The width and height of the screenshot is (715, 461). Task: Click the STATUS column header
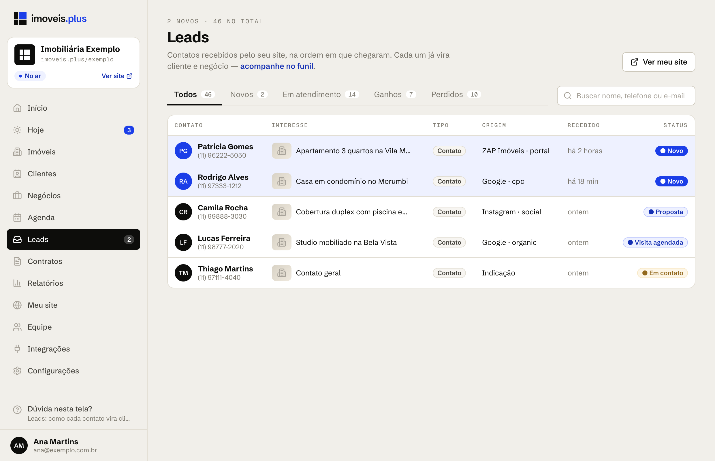676,125
